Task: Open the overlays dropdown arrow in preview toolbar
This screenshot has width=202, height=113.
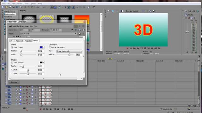Action: pos(146,11)
